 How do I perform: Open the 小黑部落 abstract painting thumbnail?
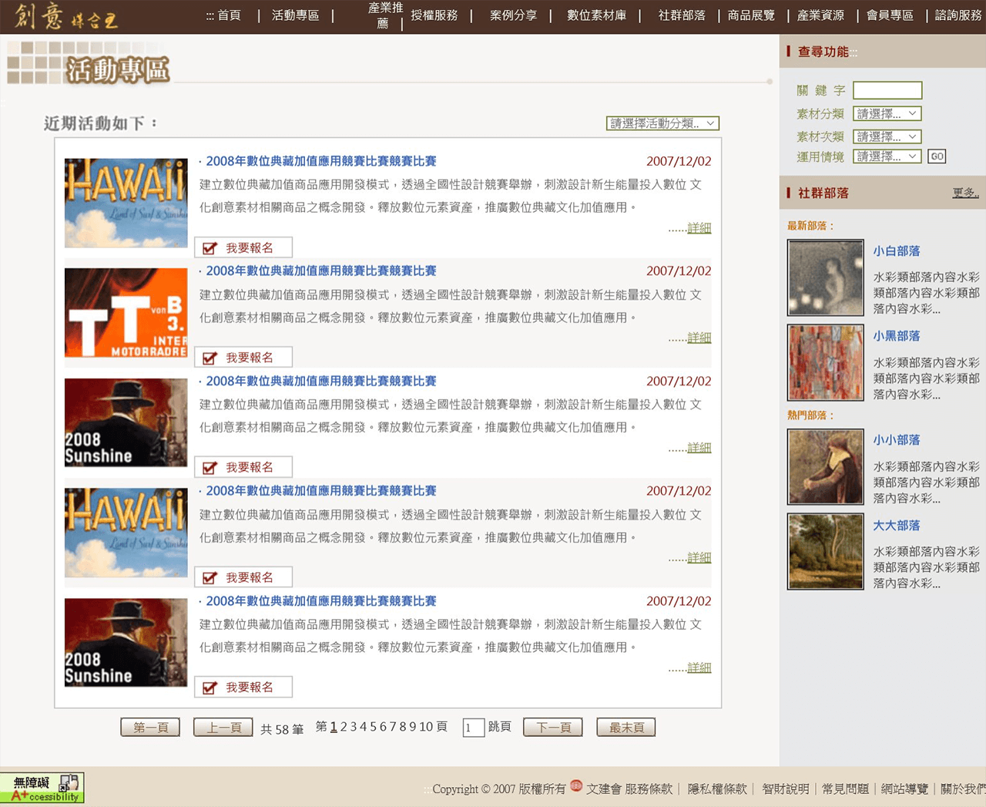825,362
